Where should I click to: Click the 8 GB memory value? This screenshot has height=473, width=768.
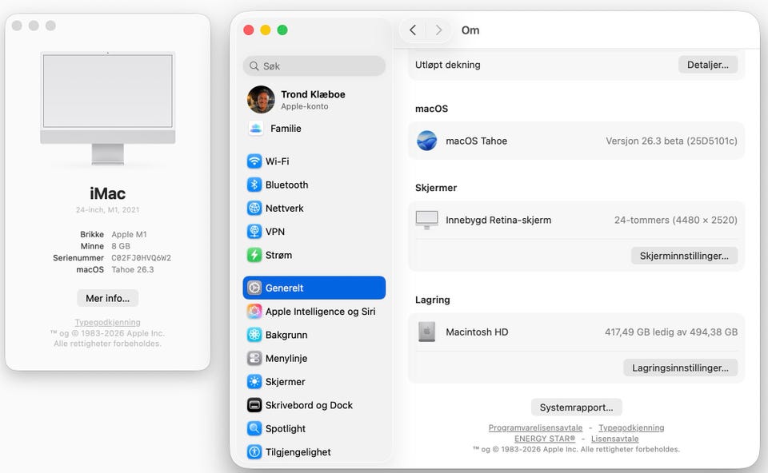tap(121, 246)
